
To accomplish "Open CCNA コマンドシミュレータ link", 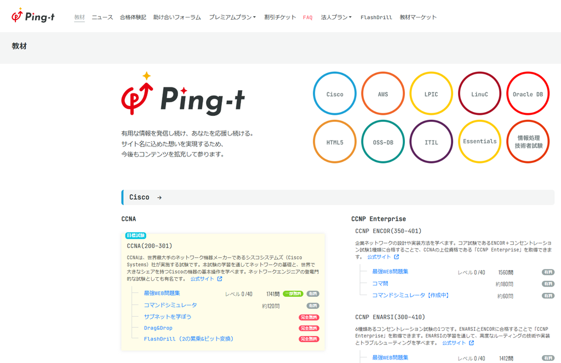I will (170, 305).
